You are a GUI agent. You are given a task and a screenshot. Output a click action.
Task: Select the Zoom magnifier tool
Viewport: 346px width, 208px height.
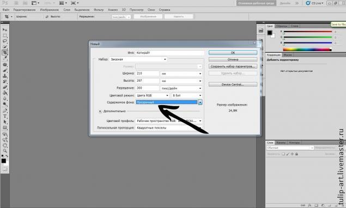coord(5,151)
